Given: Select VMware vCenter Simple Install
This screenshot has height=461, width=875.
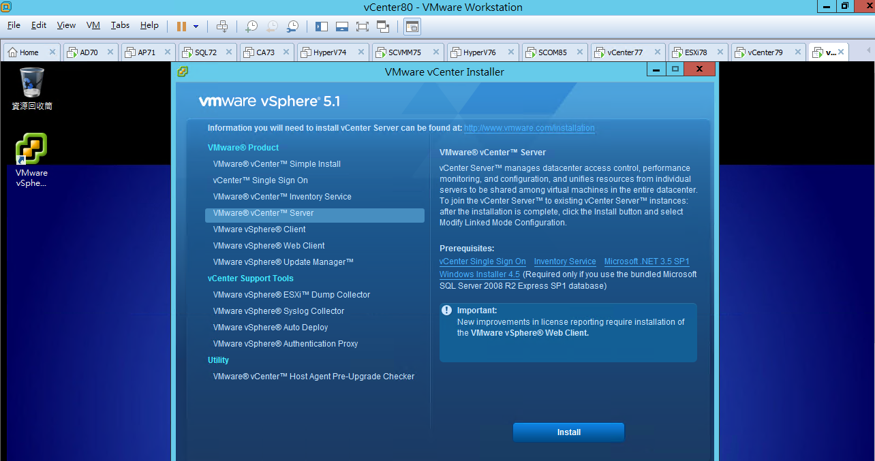Looking at the screenshot, I should point(277,164).
